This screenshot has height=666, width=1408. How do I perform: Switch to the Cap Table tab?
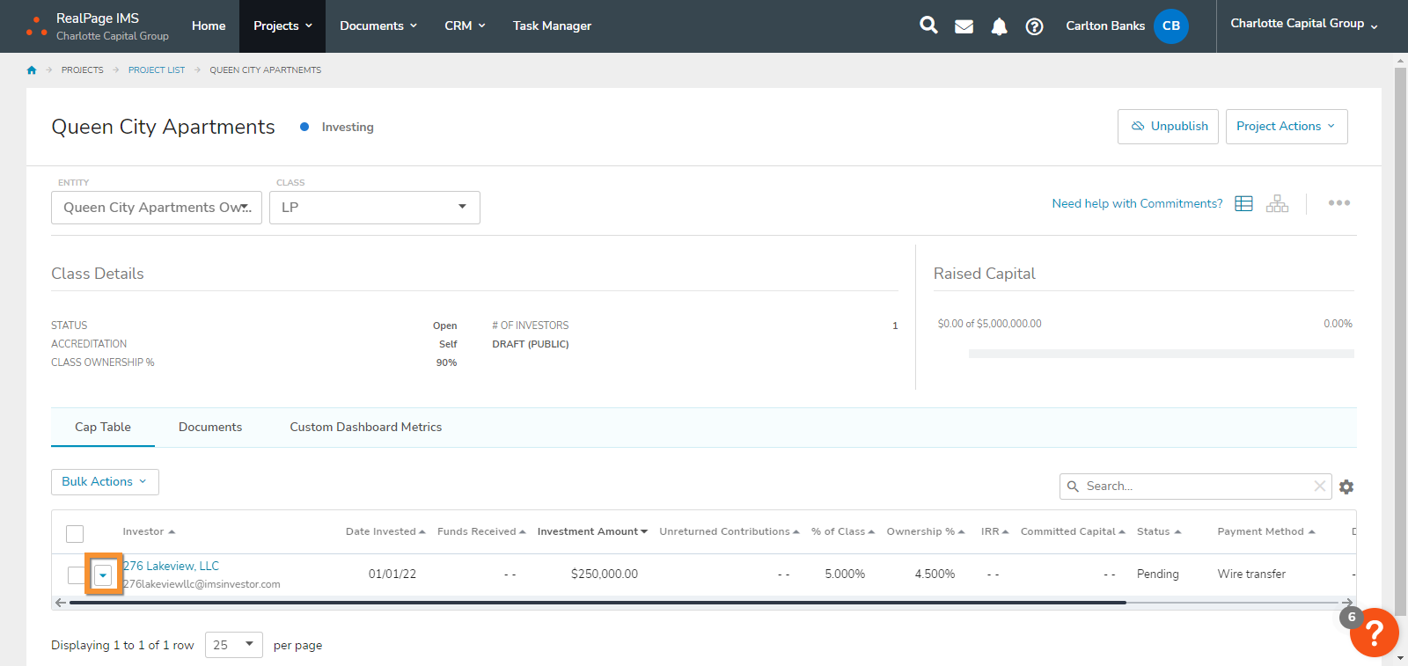click(x=103, y=428)
